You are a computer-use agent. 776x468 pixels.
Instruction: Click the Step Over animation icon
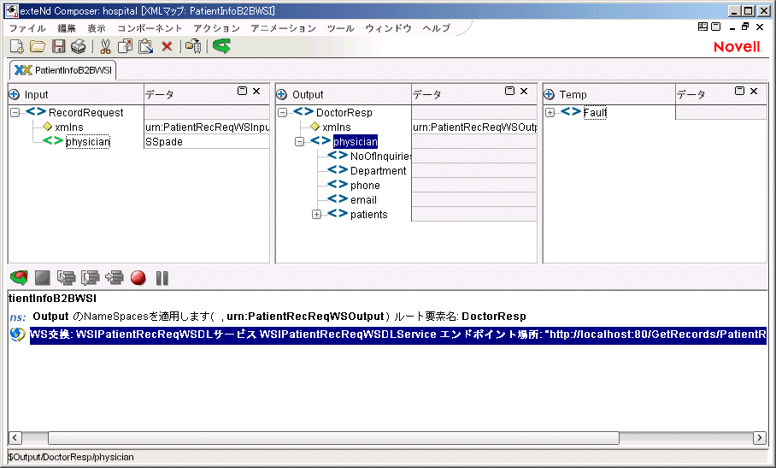[90, 278]
